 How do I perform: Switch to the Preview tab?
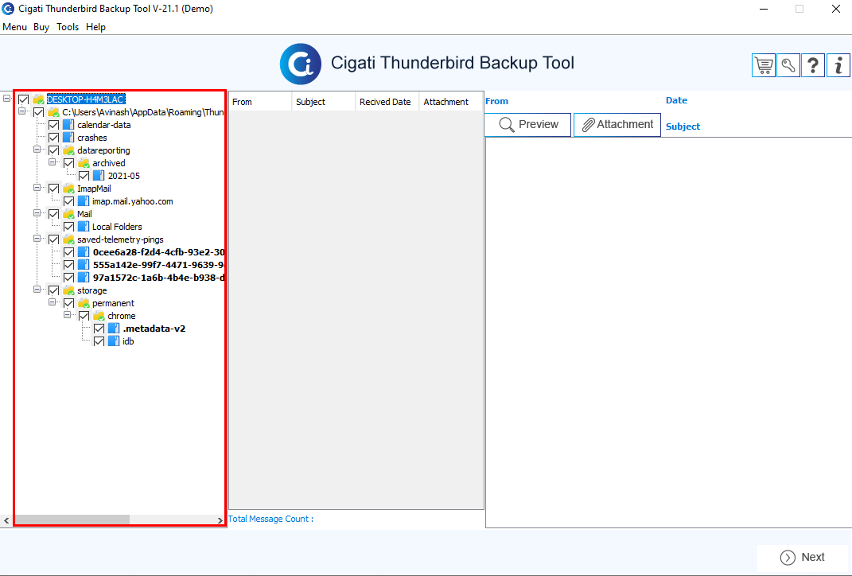[527, 124]
